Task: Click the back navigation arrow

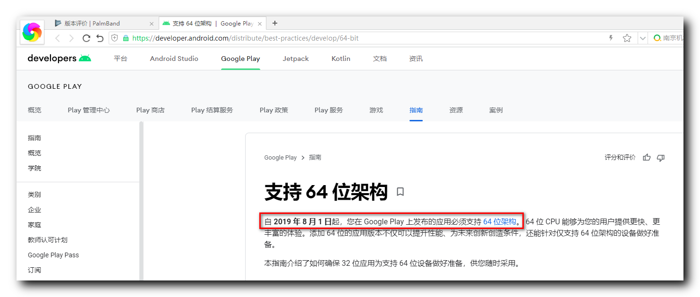Action: click(x=57, y=38)
